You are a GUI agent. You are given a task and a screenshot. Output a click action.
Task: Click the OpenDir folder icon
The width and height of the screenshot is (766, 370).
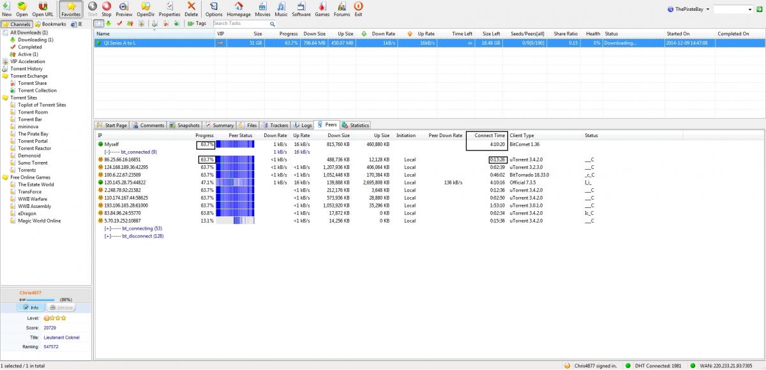(x=146, y=6)
